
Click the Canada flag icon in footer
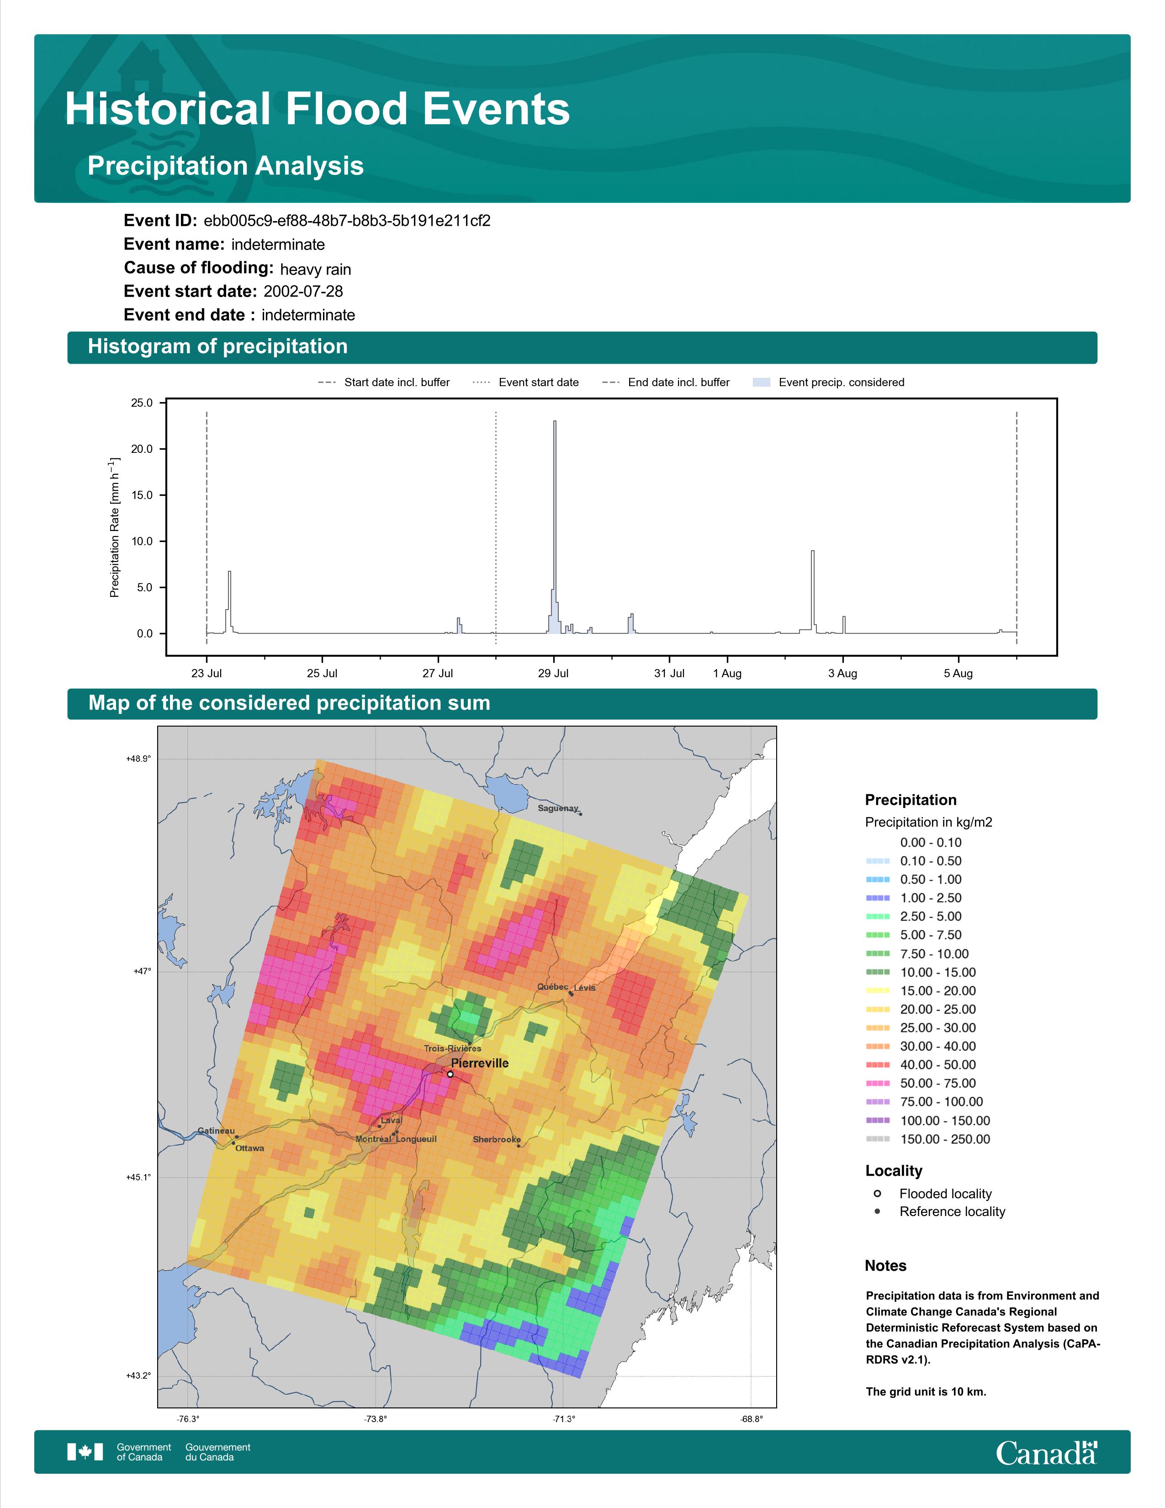(x=85, y=1452)
